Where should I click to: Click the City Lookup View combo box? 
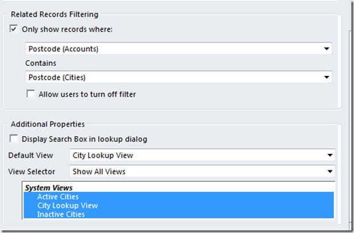click(202, 155)
